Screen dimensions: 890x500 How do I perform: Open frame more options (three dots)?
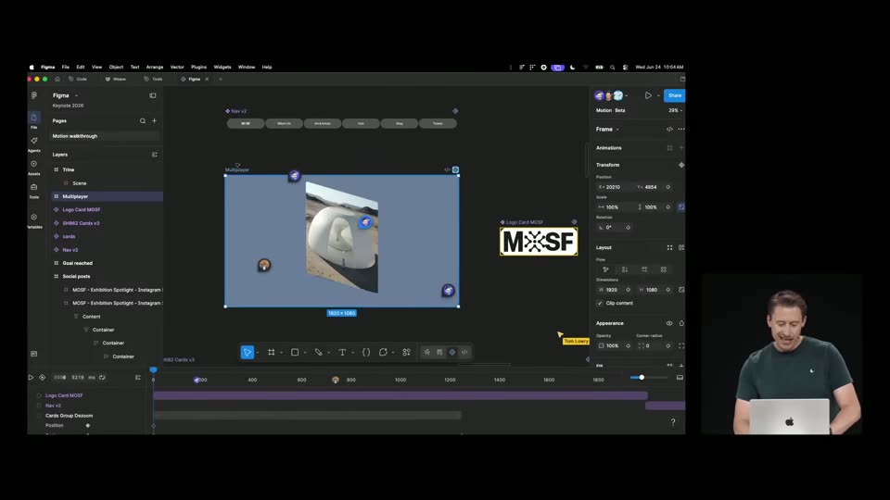click(681, 130)
